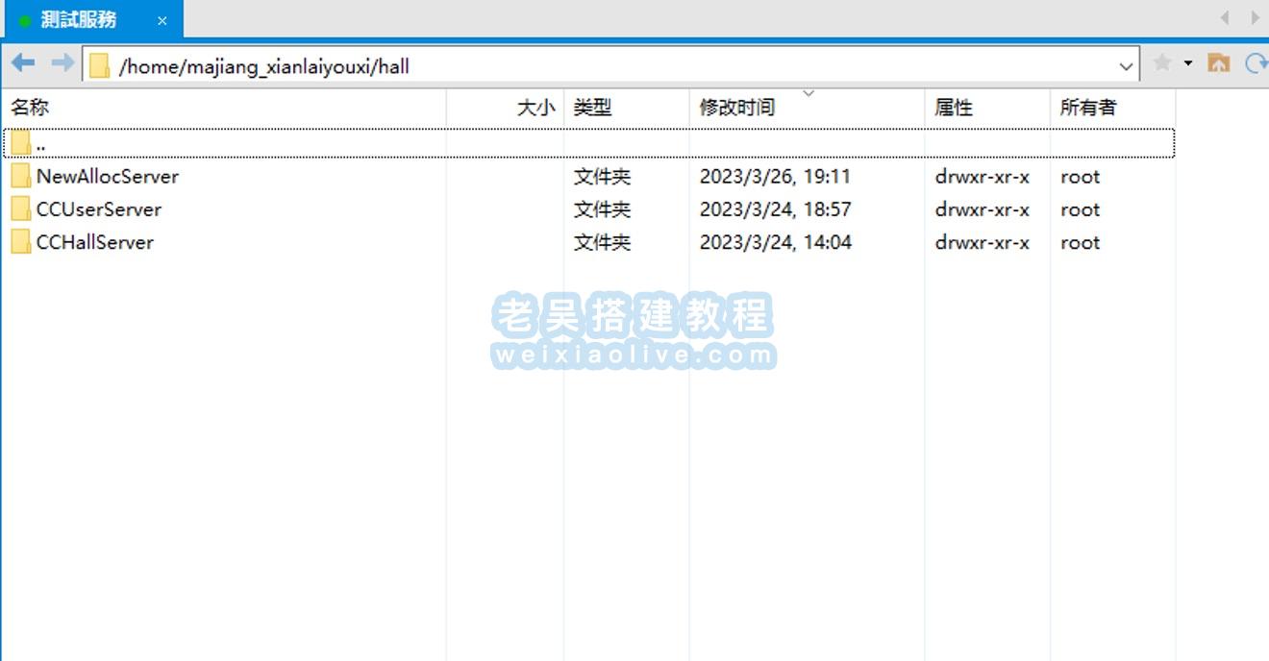This screenshot has width=1269, height=661.
Task: Open the NewAllocServer folder
Action: click(108, 176)
